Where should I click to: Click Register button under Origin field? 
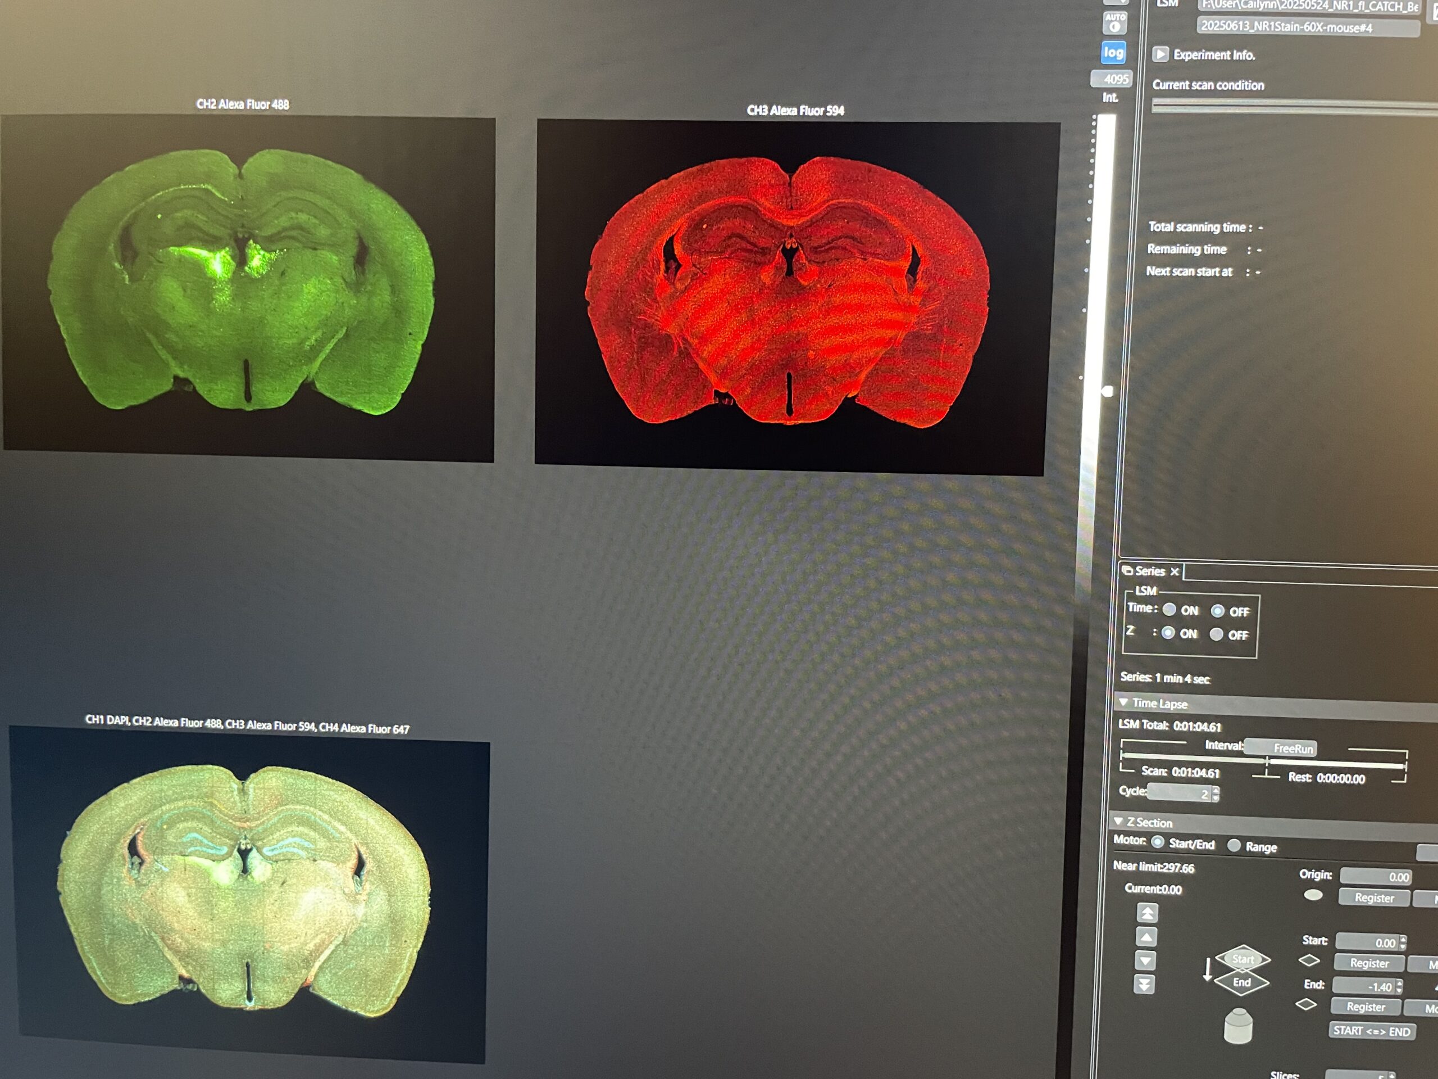1373,897
